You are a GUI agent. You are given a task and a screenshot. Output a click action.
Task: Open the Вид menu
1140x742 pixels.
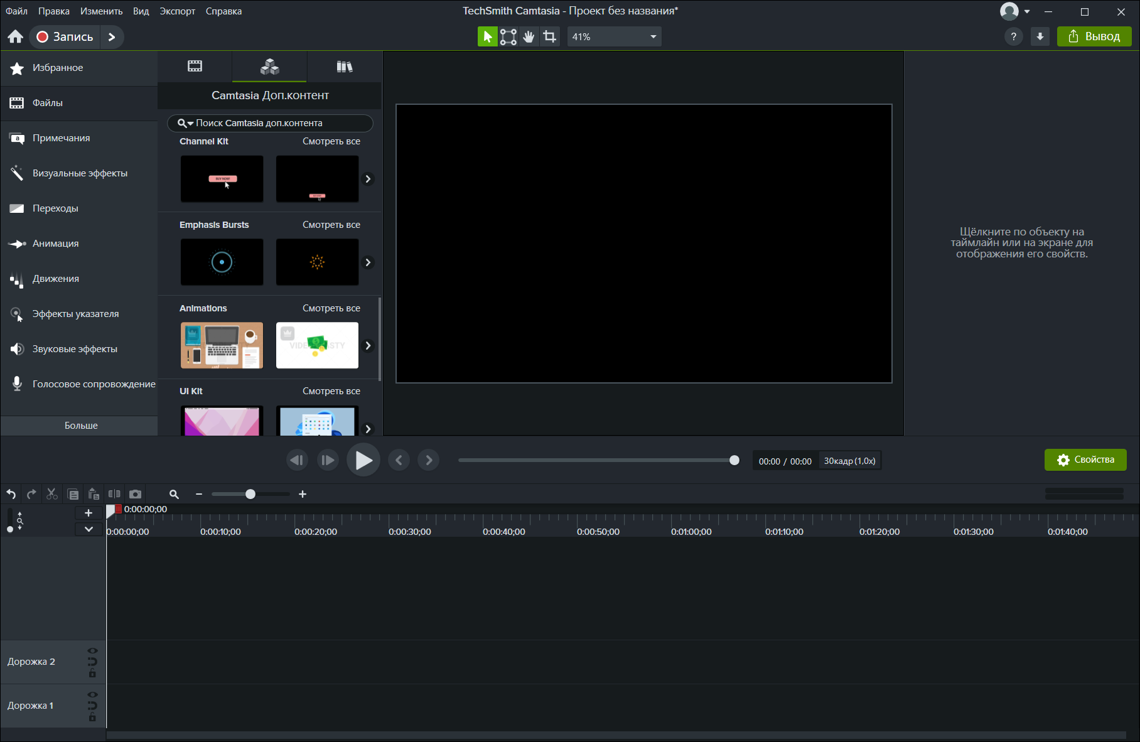pyautogui.click(x=141, y=11)
